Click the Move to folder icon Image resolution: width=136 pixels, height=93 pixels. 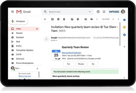coord(86,19)
